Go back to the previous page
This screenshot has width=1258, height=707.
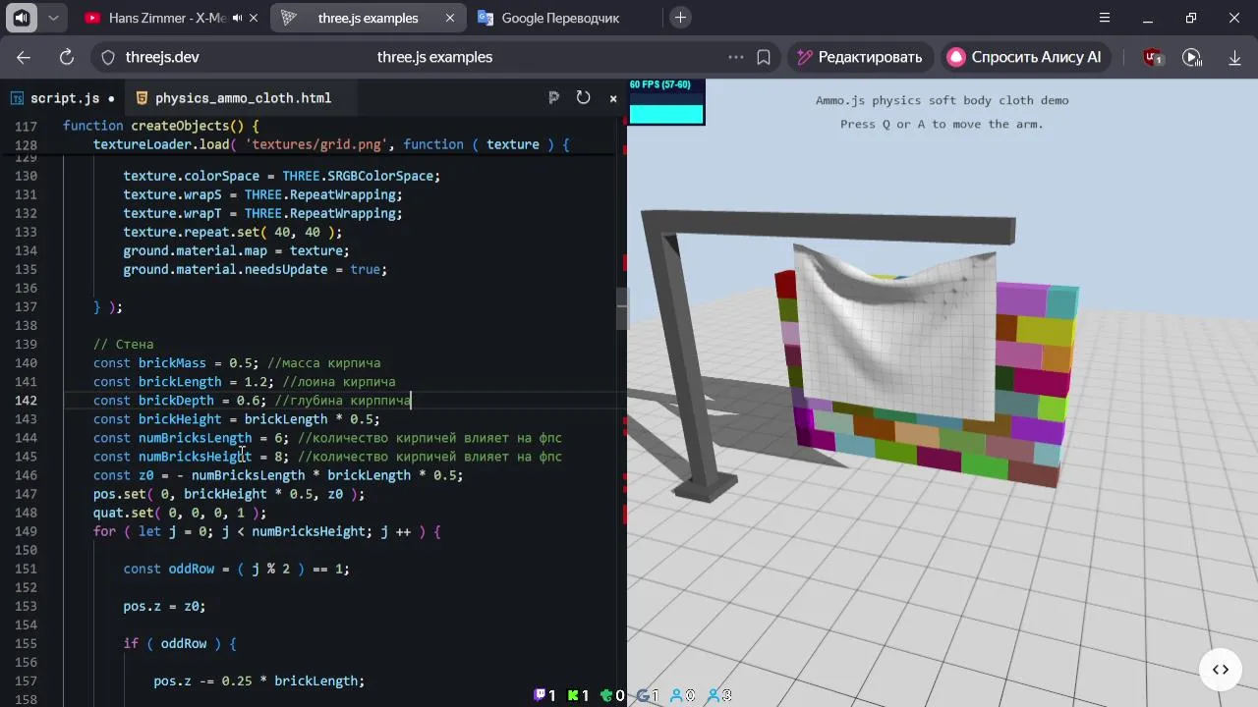[24, 57]
